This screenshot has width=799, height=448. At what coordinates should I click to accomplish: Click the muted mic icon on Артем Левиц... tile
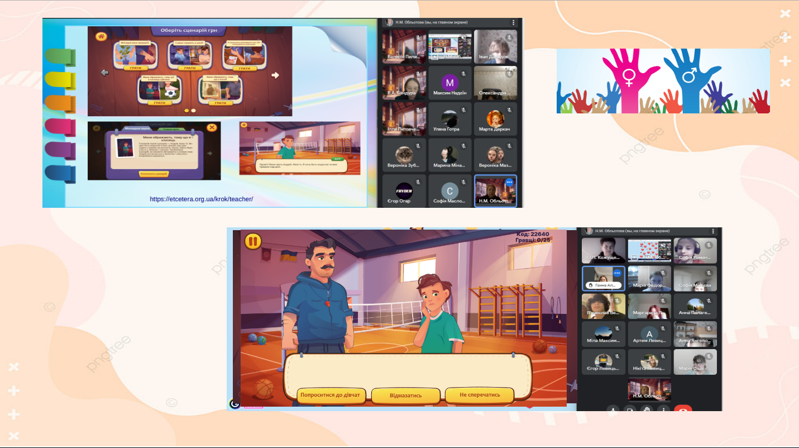pyautogui.click(x=663, y=328)
